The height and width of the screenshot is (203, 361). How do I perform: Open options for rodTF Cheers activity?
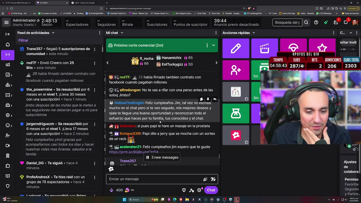click(94, 63)
